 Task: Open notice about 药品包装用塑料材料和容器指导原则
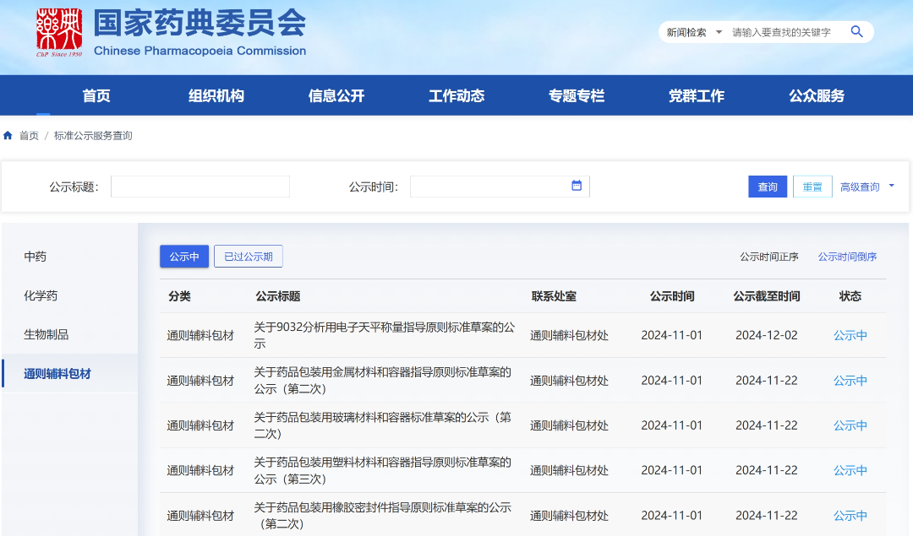click(x=383, y=470)
